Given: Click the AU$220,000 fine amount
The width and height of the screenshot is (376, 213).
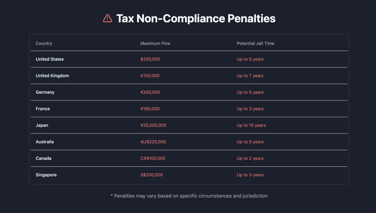Looking at the screenshot, I should [153, 142].
